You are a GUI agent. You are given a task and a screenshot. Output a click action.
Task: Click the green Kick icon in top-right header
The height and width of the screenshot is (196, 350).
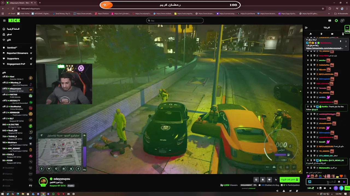pos(336,21)
